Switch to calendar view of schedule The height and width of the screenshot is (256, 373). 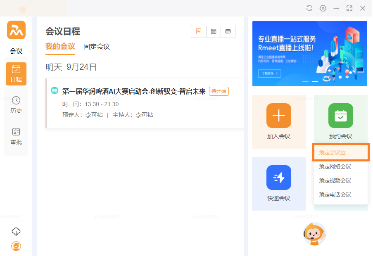[214, 31]
